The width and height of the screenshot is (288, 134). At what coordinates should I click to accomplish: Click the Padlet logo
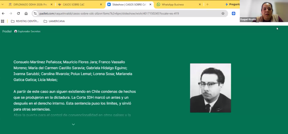[7, 31]
